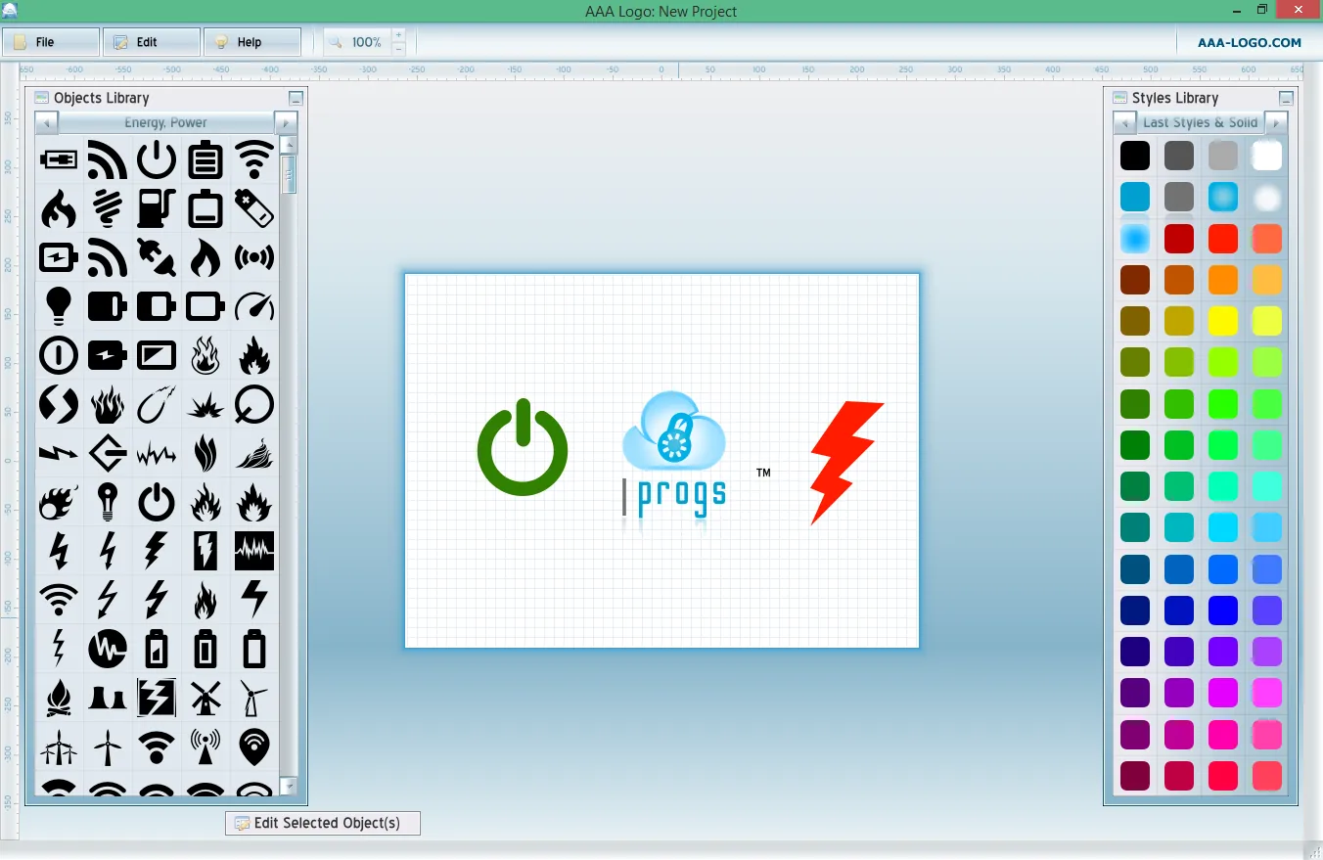This screenshot has width=1323, height=860.
Task: Apply the pure yellow color swatch
Action: (1223, 321)
